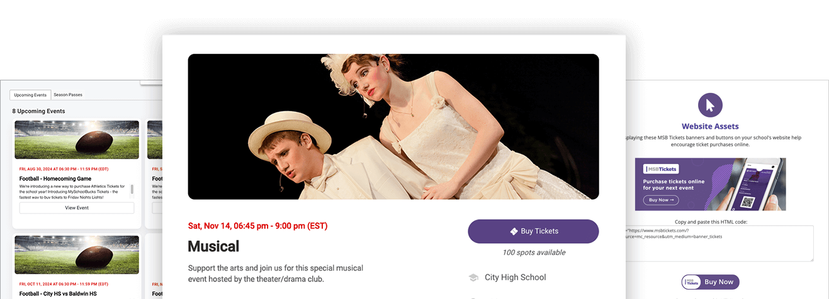
Task: Open the Musical stage photo
Action: click(x=393, y=126)
